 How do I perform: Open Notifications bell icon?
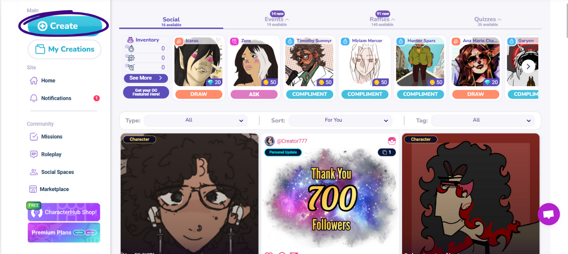coord(34,98)
